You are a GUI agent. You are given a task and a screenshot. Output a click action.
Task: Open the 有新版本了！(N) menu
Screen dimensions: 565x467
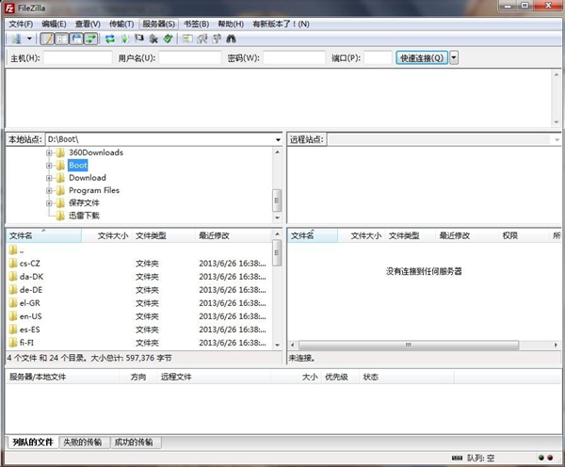(x=281, y=24)
